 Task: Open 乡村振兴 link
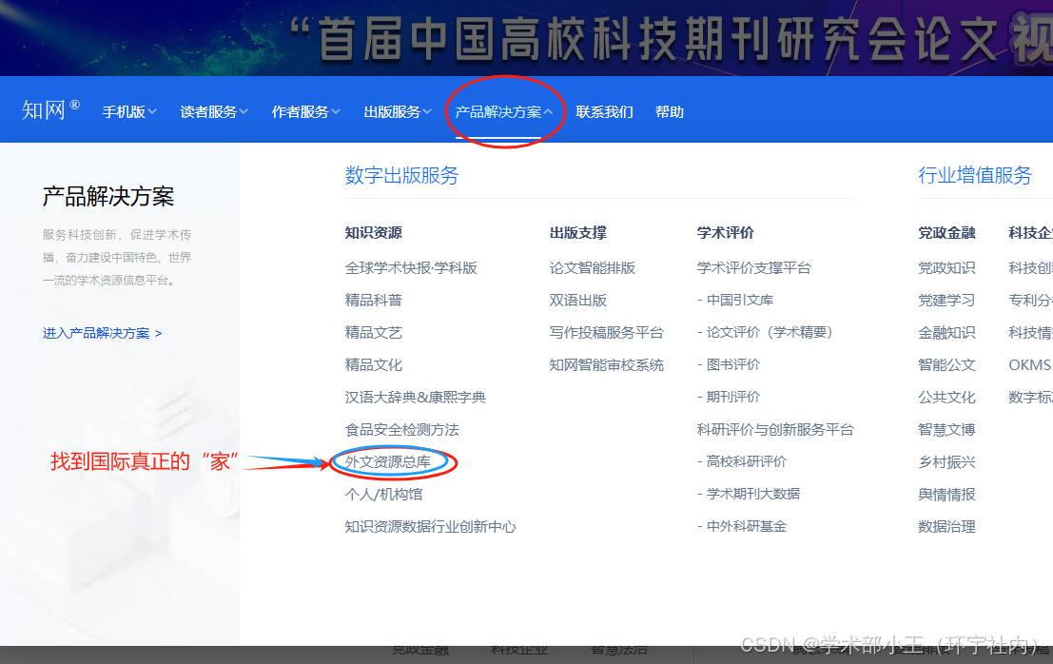pyautogui.click(x=946, y=462)
